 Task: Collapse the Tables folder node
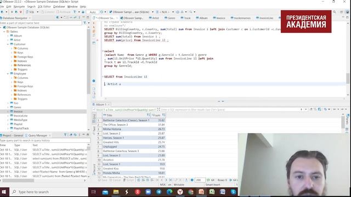click(4, 32)
